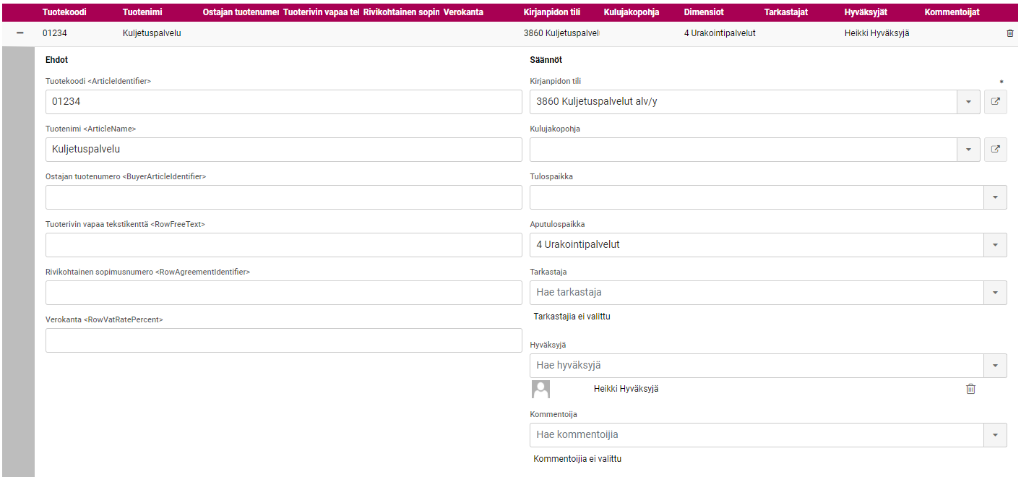Collapse the 01234 row with the minus icon
Viewport: 1021px width, 477px height.
(20, 33)
